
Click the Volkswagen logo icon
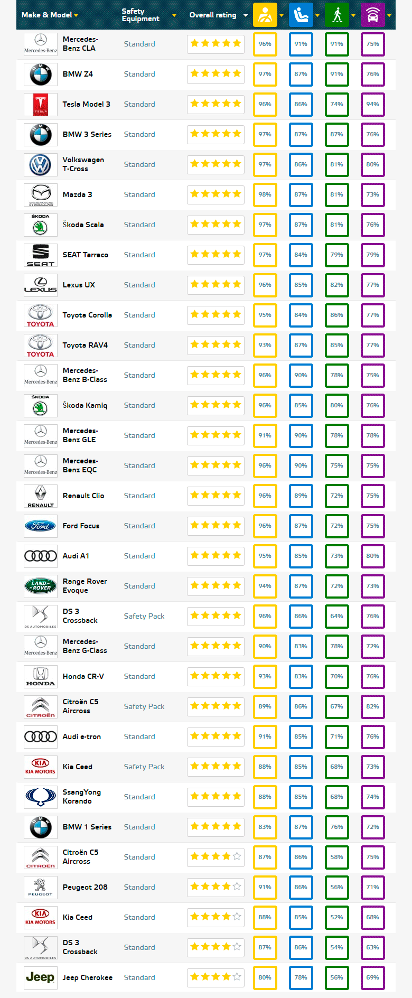41,165
